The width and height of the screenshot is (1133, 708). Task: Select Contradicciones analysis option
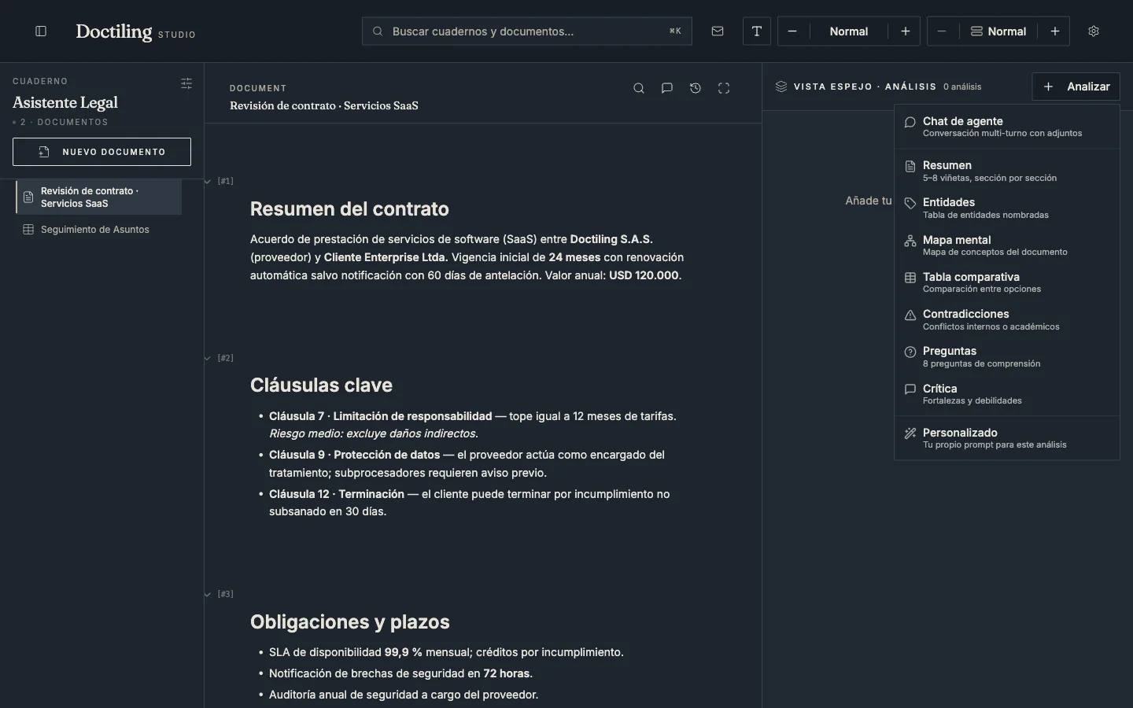coord(1007,319)
